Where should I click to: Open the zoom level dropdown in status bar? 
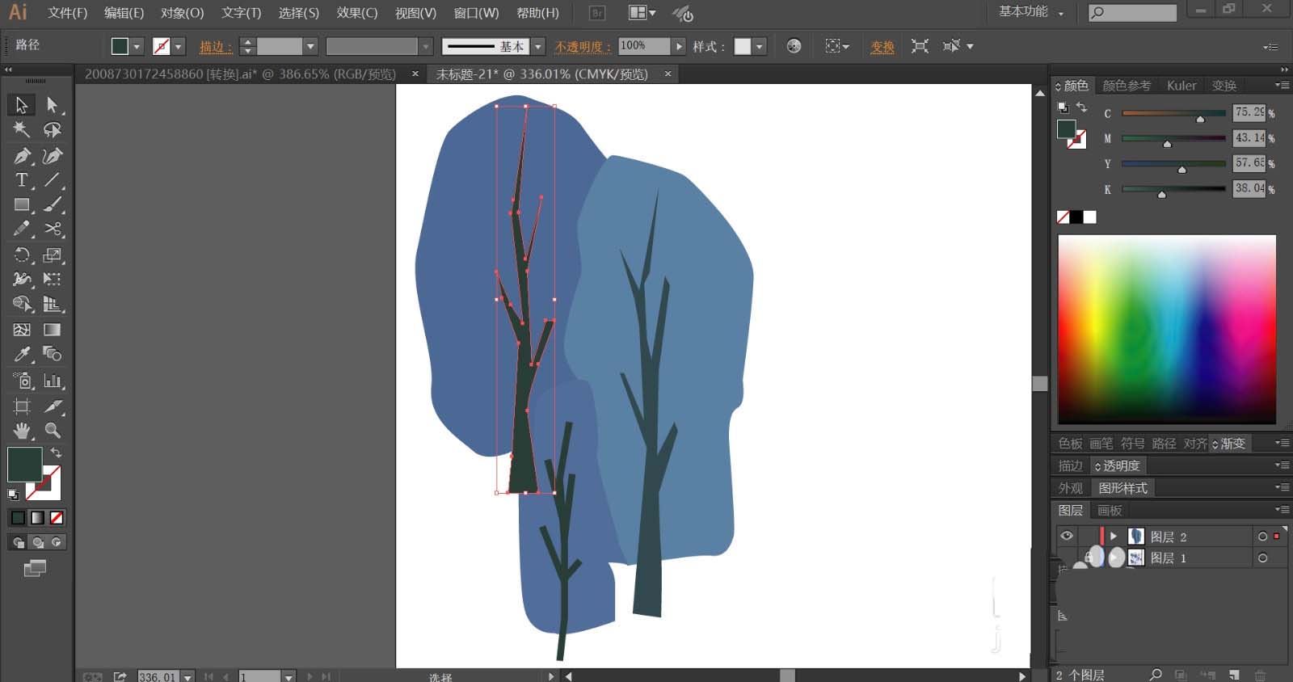point(187,676)
